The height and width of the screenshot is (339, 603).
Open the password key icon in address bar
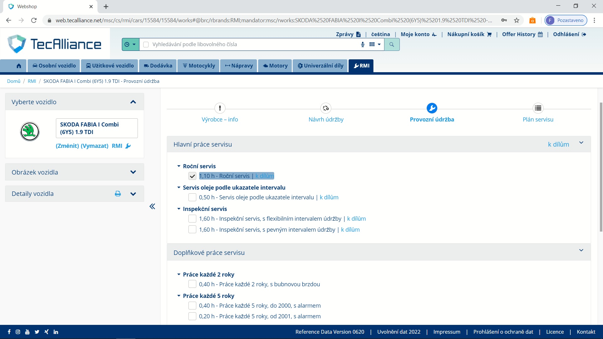coord(504,20)
